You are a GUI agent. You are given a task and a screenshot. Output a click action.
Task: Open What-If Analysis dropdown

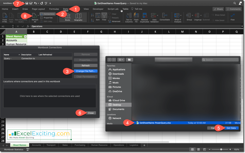pyautogui.click(x=181, y=15)
